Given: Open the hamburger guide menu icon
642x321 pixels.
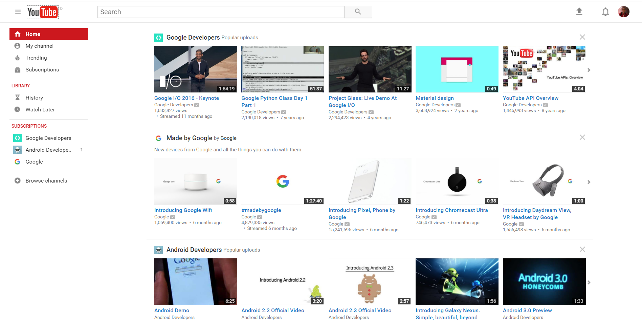Looking at the screenshot, I should pos(18,12).
